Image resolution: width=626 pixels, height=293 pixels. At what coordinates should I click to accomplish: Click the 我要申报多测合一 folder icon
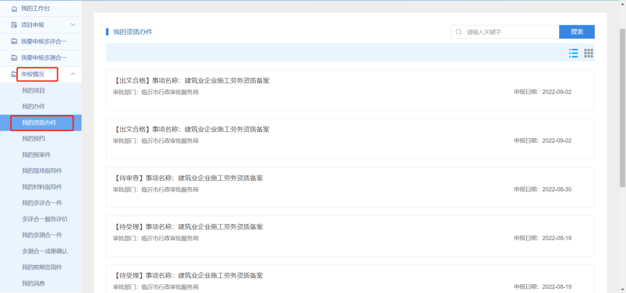[14, 58]
